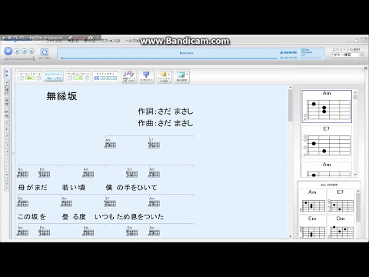
Task: Start playback with the round play button
Action: pos(8,51)
